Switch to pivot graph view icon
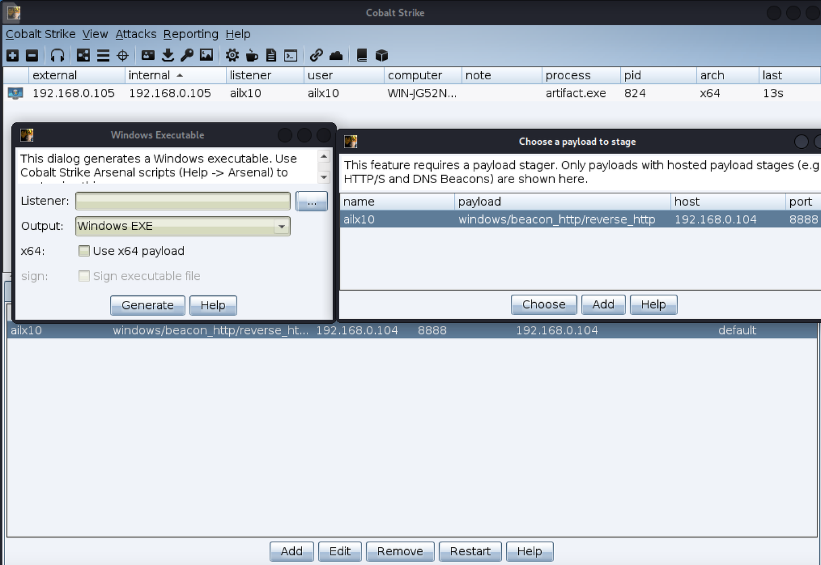The image size is (821, 565). [x=83, y=55]
